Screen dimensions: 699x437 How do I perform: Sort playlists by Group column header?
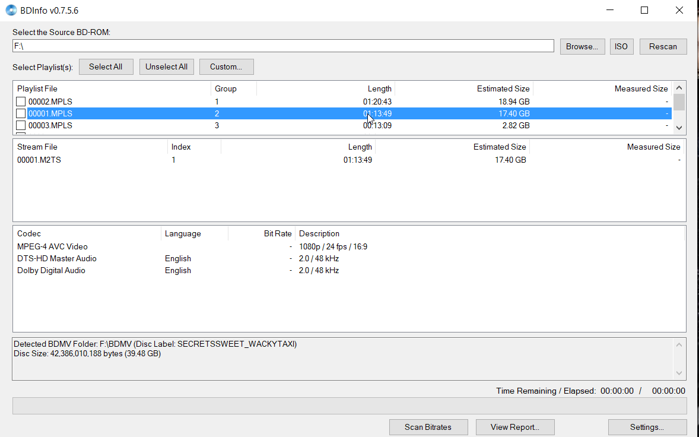click(234, 88)
